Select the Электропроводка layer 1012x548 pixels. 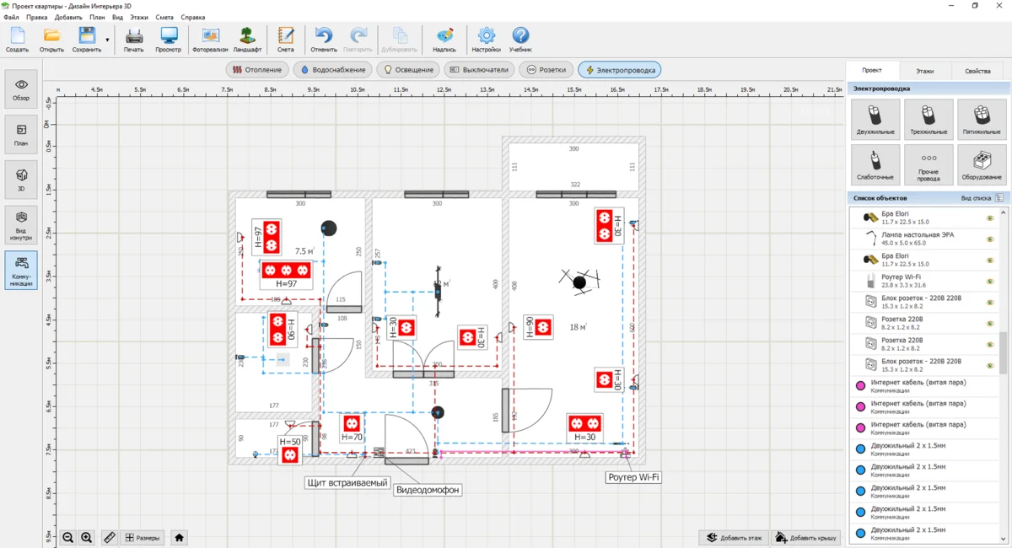pos(619,70)
